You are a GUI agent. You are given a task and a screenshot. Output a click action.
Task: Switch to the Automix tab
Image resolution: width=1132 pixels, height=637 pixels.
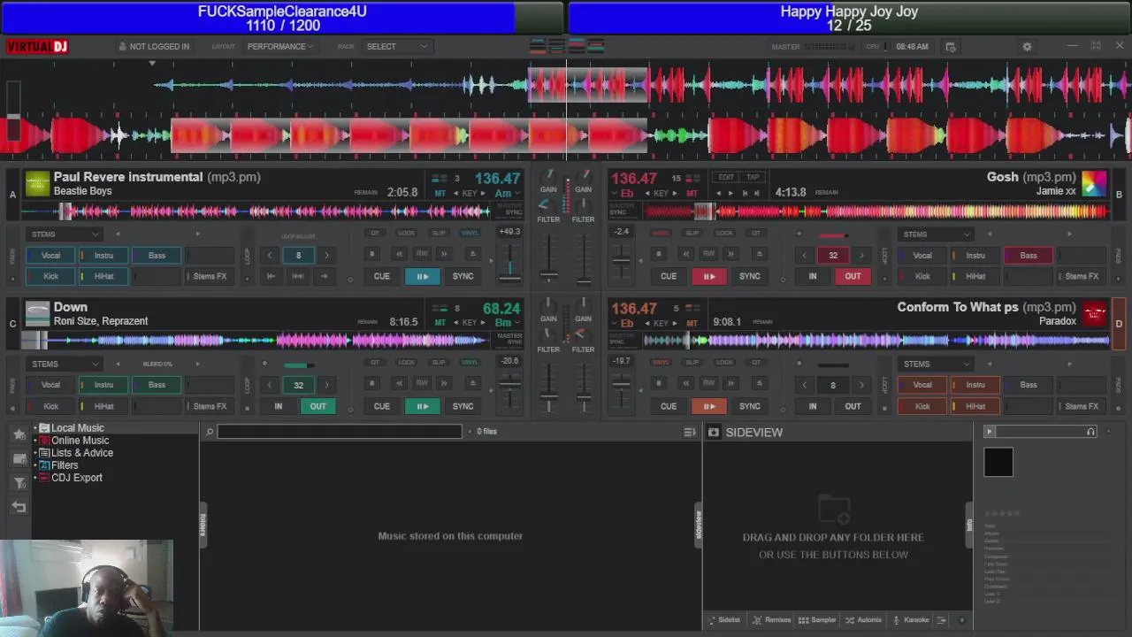[864, 619]
